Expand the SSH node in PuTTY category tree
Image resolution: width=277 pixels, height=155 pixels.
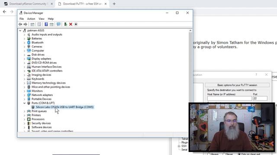(x=179, y=146)
